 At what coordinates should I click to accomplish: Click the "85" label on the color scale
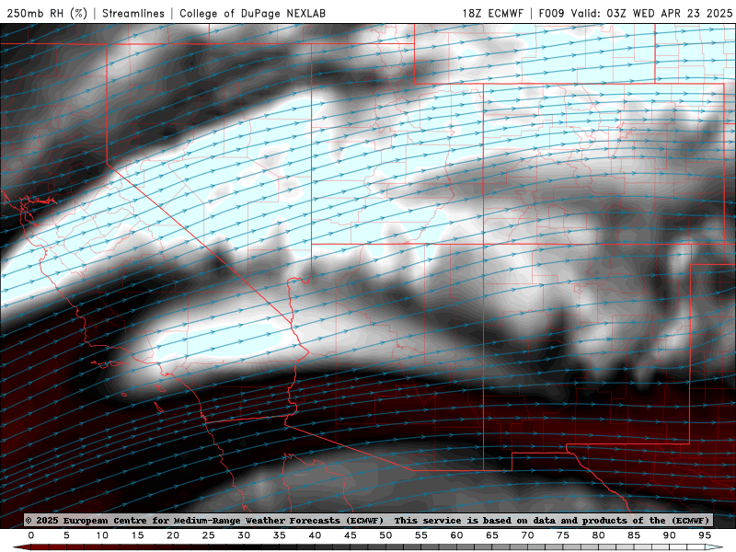[x=634, y=535]
